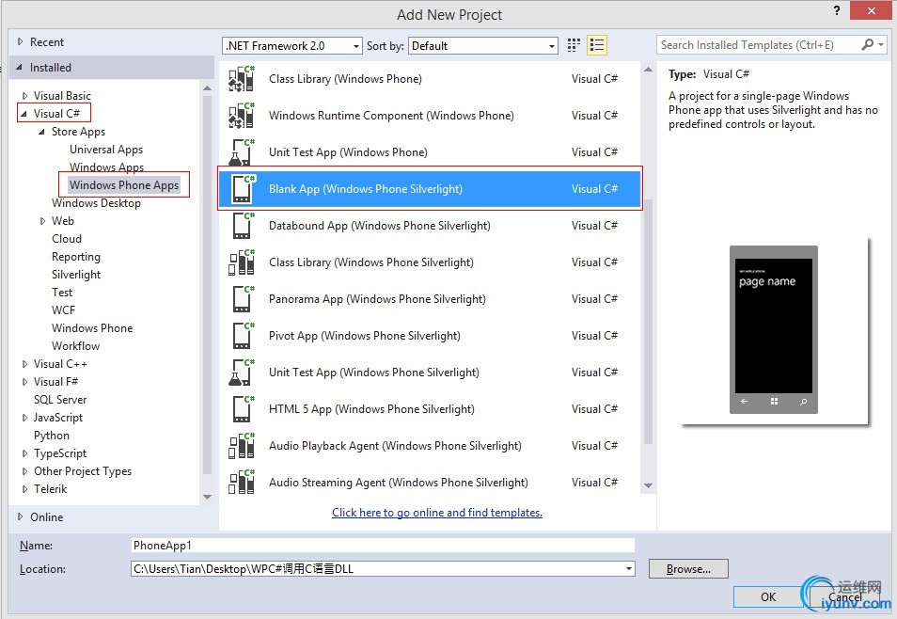
Task: Select the Workflow category
Action: 75,346
